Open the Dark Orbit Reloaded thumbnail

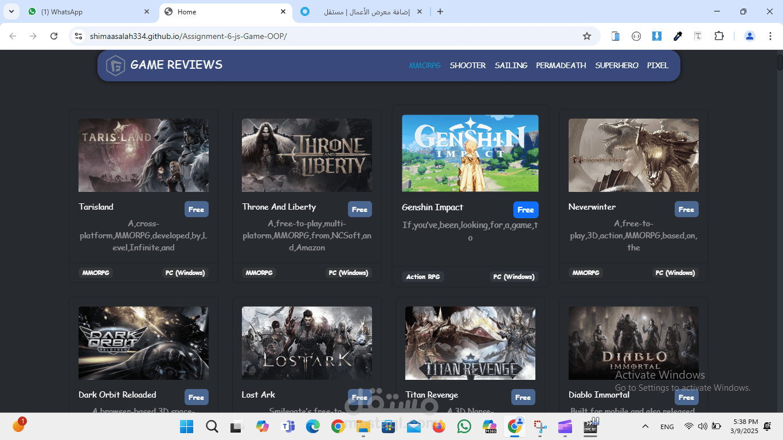pos(143,343)
